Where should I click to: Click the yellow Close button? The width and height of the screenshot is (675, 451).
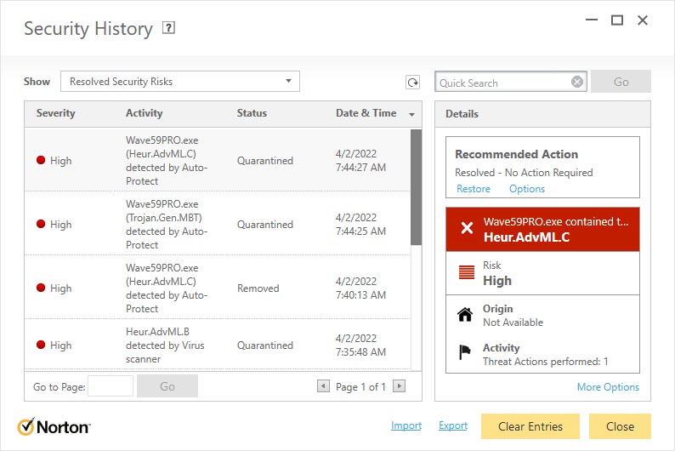620,426
